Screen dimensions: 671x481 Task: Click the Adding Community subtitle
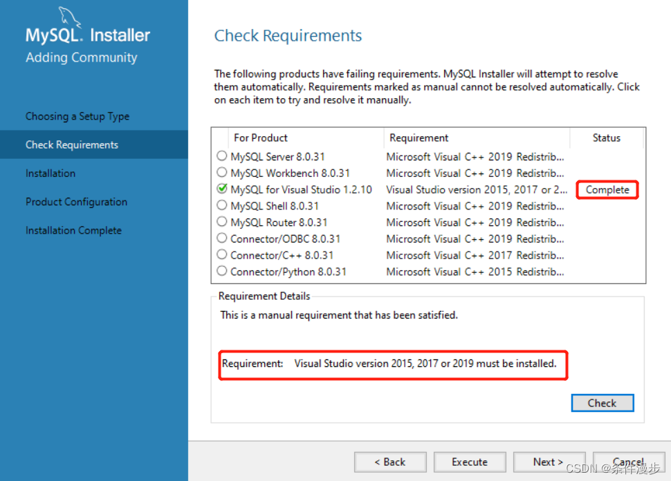[82, 57]
